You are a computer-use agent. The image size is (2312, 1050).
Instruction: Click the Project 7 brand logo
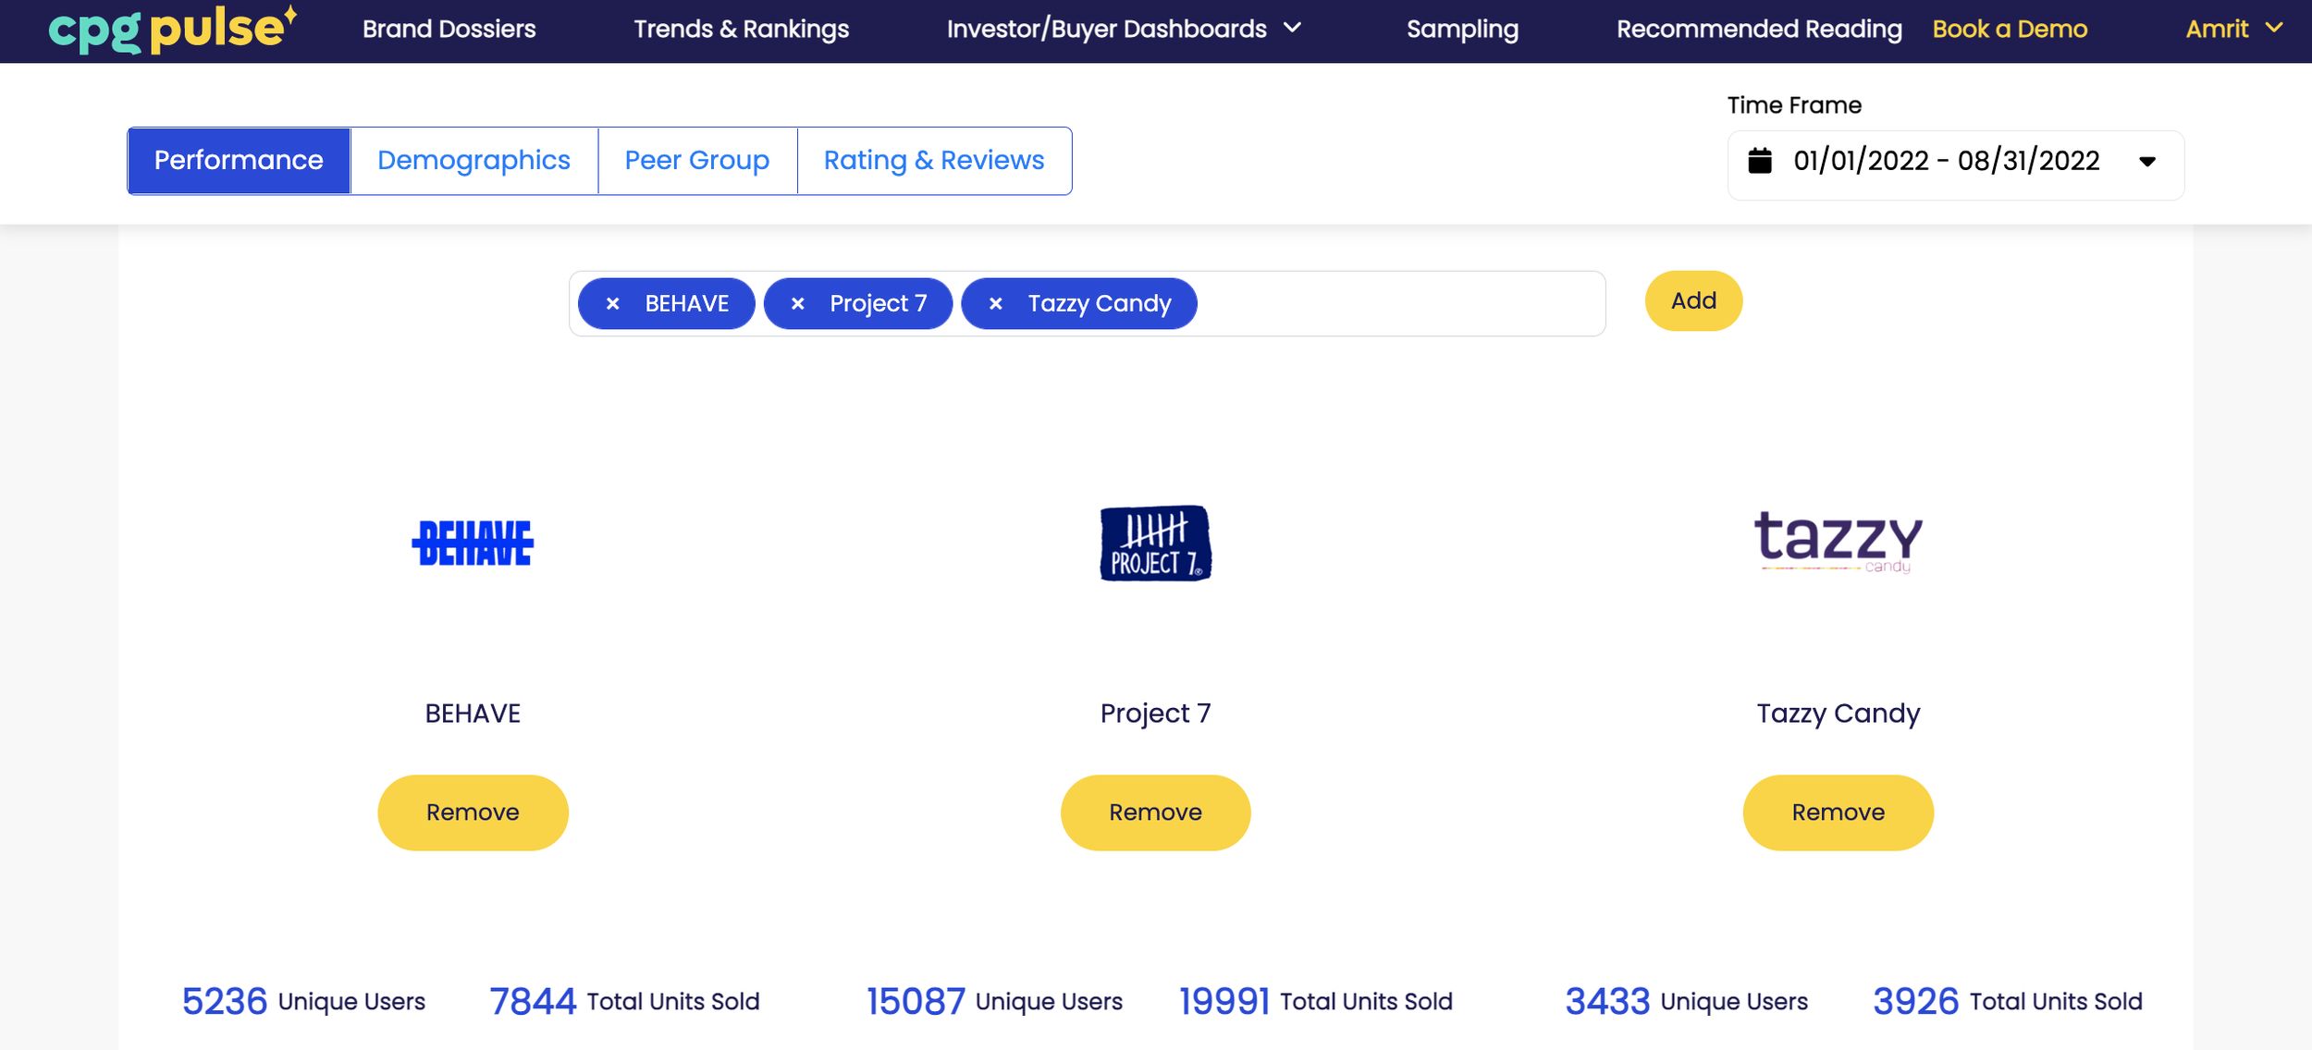tap(1155, 543)
